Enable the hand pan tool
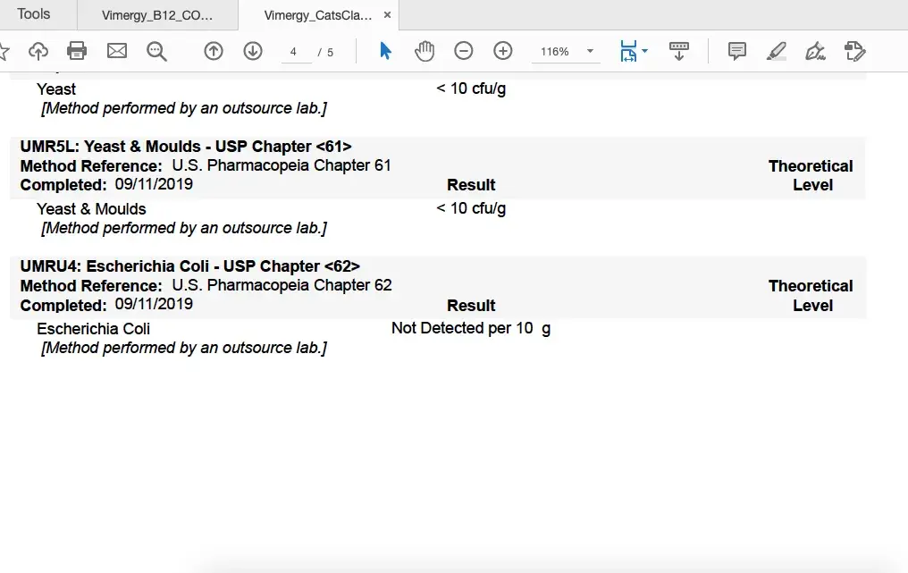This screenshot has width=908, height=573. tap(425, 51)
